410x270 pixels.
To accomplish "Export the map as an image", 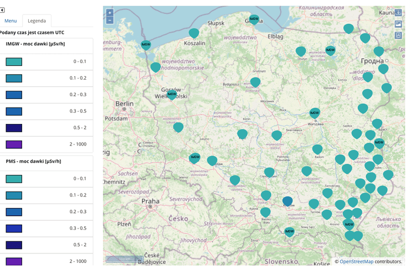I will coord(398,24).
